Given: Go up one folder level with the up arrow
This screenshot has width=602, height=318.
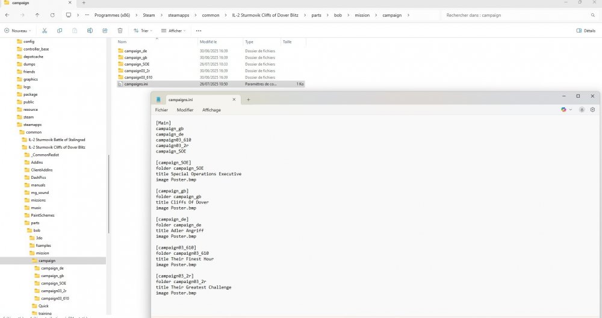Looking at the screenshot, I should pyautogui.click(x=37, y=14).
